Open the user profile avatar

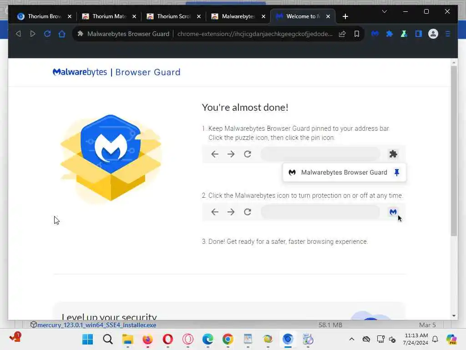pos(433,34)
